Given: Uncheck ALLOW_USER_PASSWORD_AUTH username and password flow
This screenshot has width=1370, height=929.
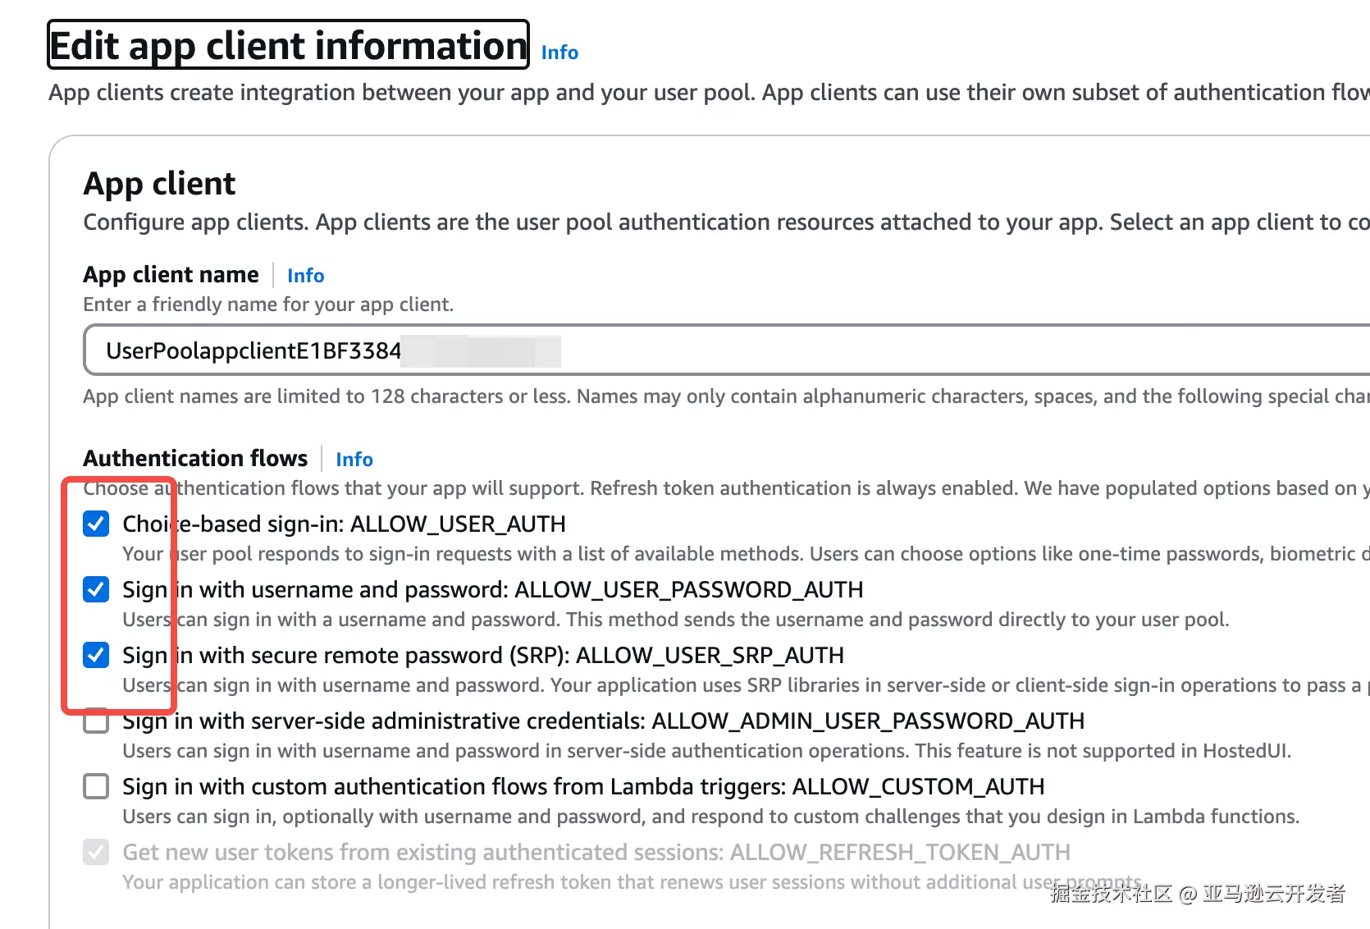Looking at the screenshot, I should [x=96, y=589].
